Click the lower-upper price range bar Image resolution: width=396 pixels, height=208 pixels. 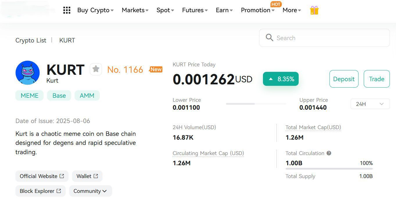[256, 104]
